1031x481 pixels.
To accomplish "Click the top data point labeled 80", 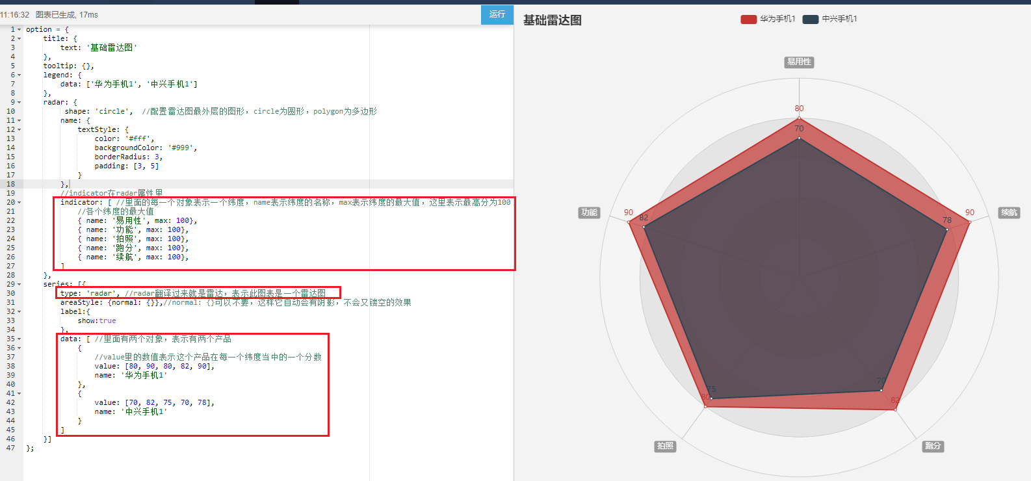I will (799, 118).
